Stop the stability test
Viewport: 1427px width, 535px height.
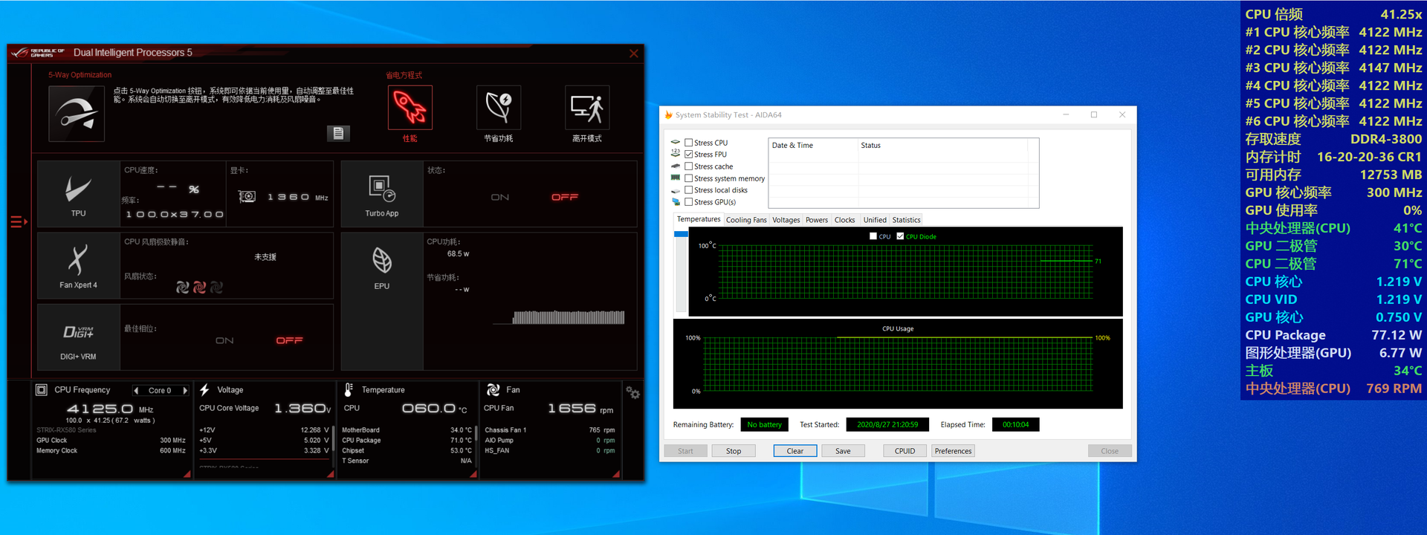click(x=734, y=451)
